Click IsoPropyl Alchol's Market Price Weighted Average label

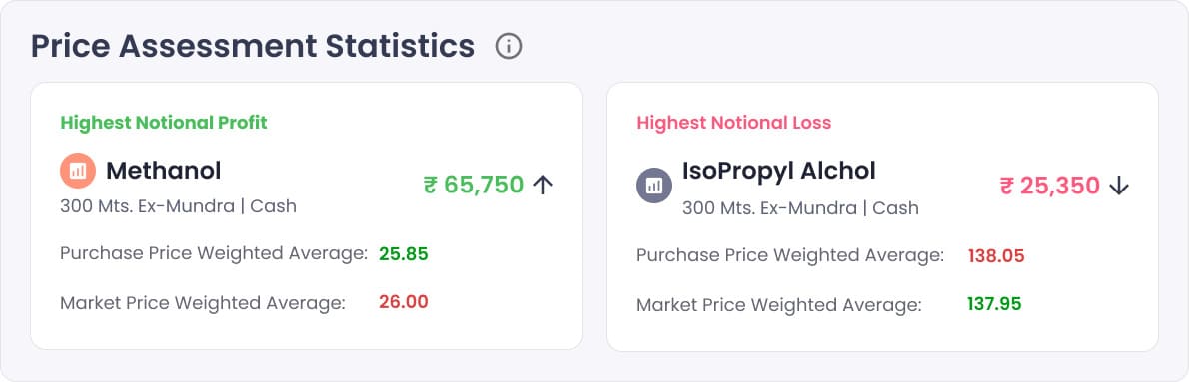click(778, 305)
